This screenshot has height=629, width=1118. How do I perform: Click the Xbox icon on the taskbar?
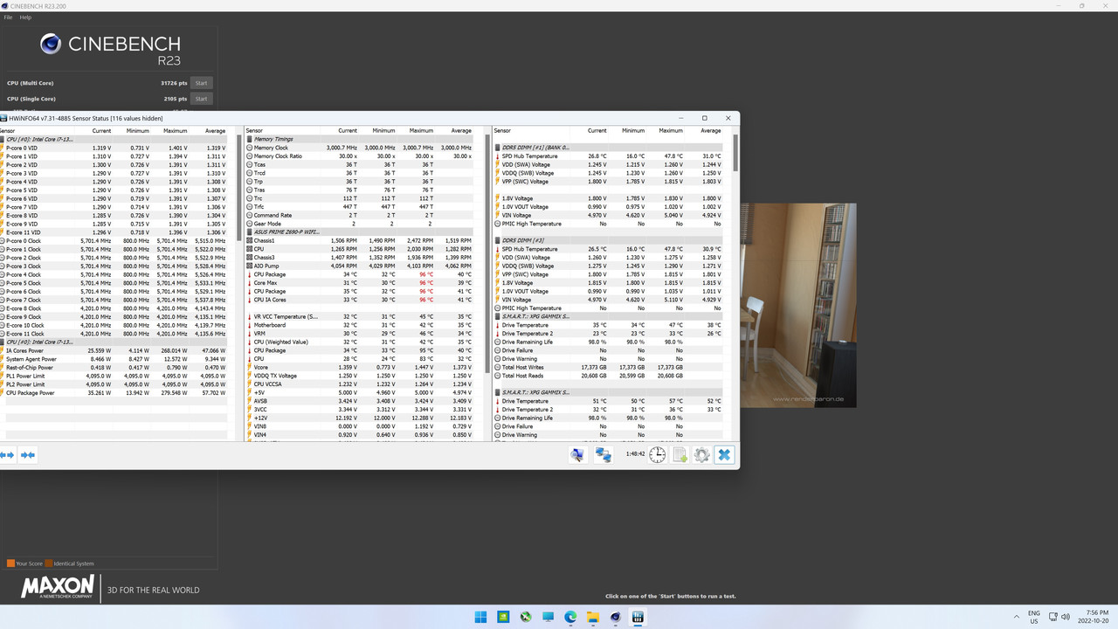tap(526, 617)
